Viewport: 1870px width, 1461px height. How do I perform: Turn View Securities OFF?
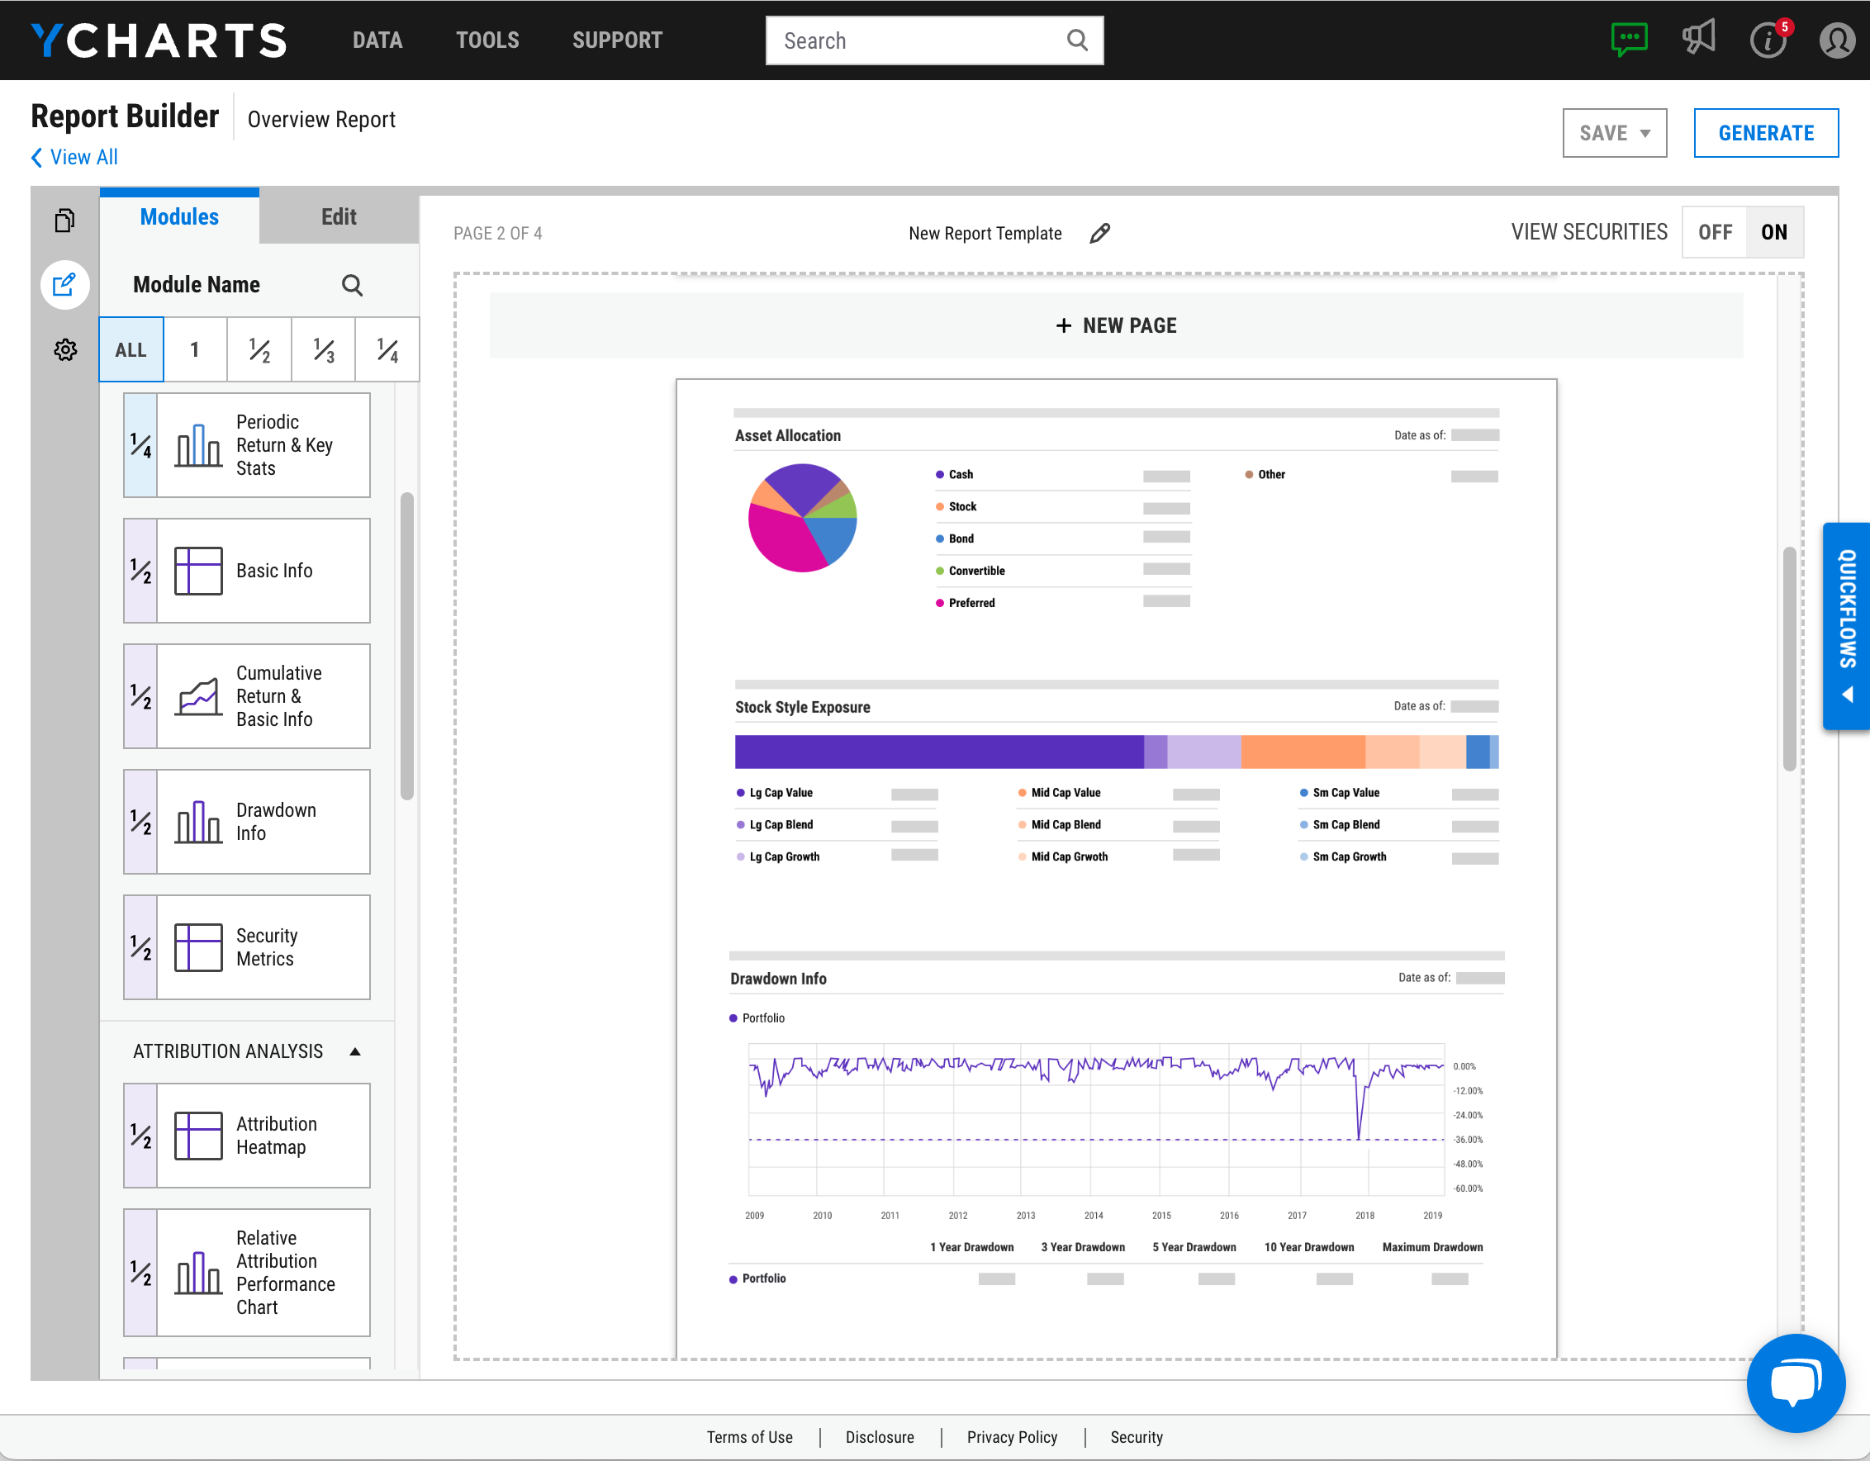point(1714,232)
